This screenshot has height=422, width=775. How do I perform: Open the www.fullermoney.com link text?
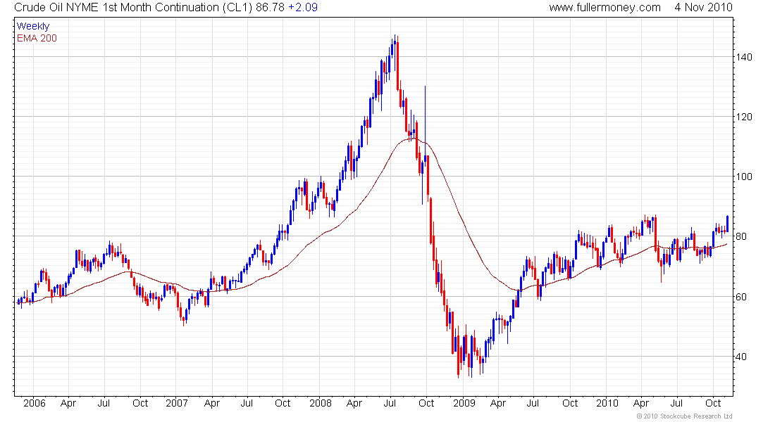click(605, 8)
